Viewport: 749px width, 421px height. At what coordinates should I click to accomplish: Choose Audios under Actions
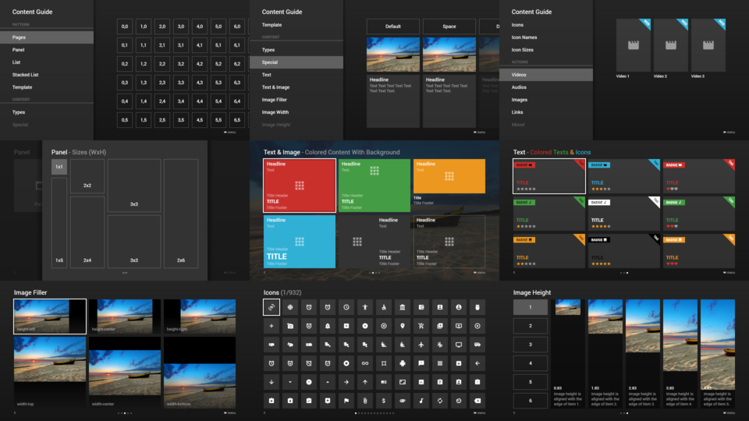[519, 87]
